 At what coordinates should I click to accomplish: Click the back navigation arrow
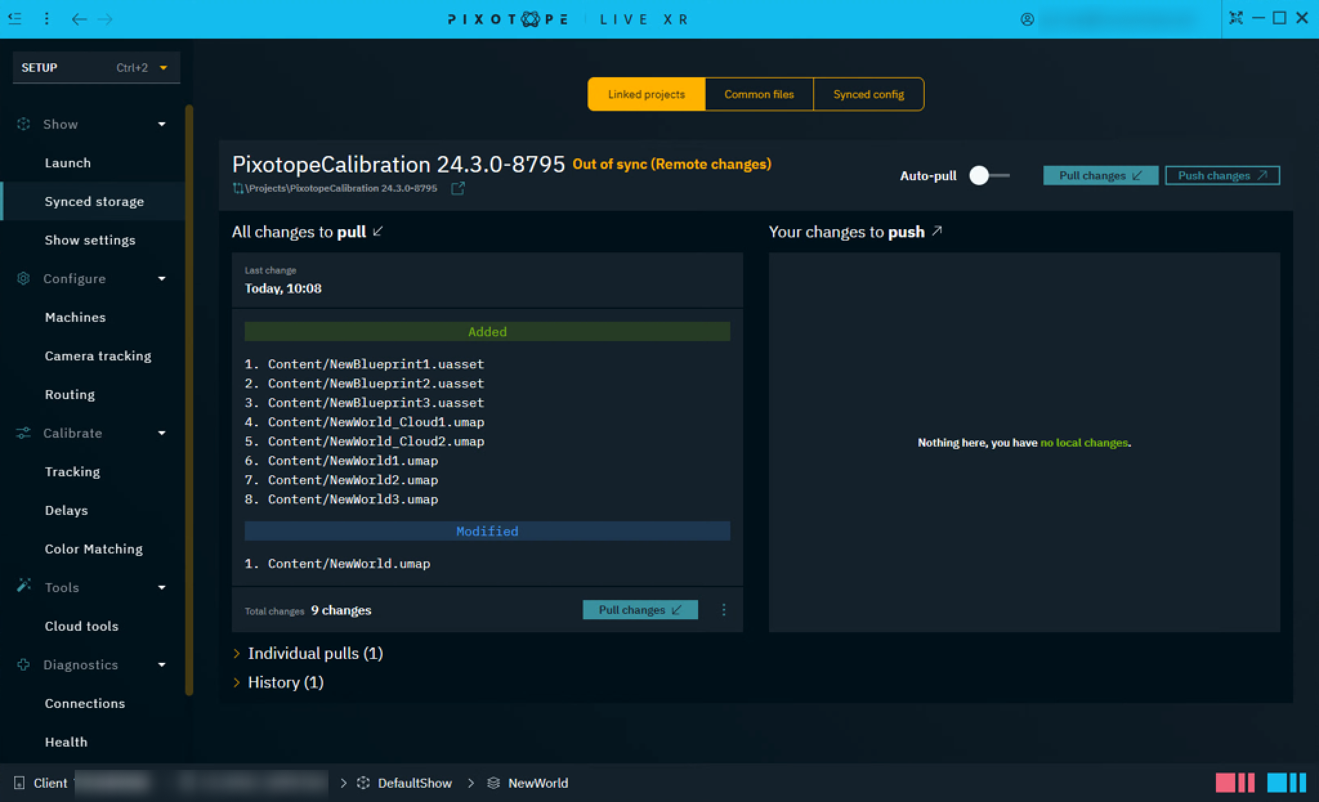79,19
